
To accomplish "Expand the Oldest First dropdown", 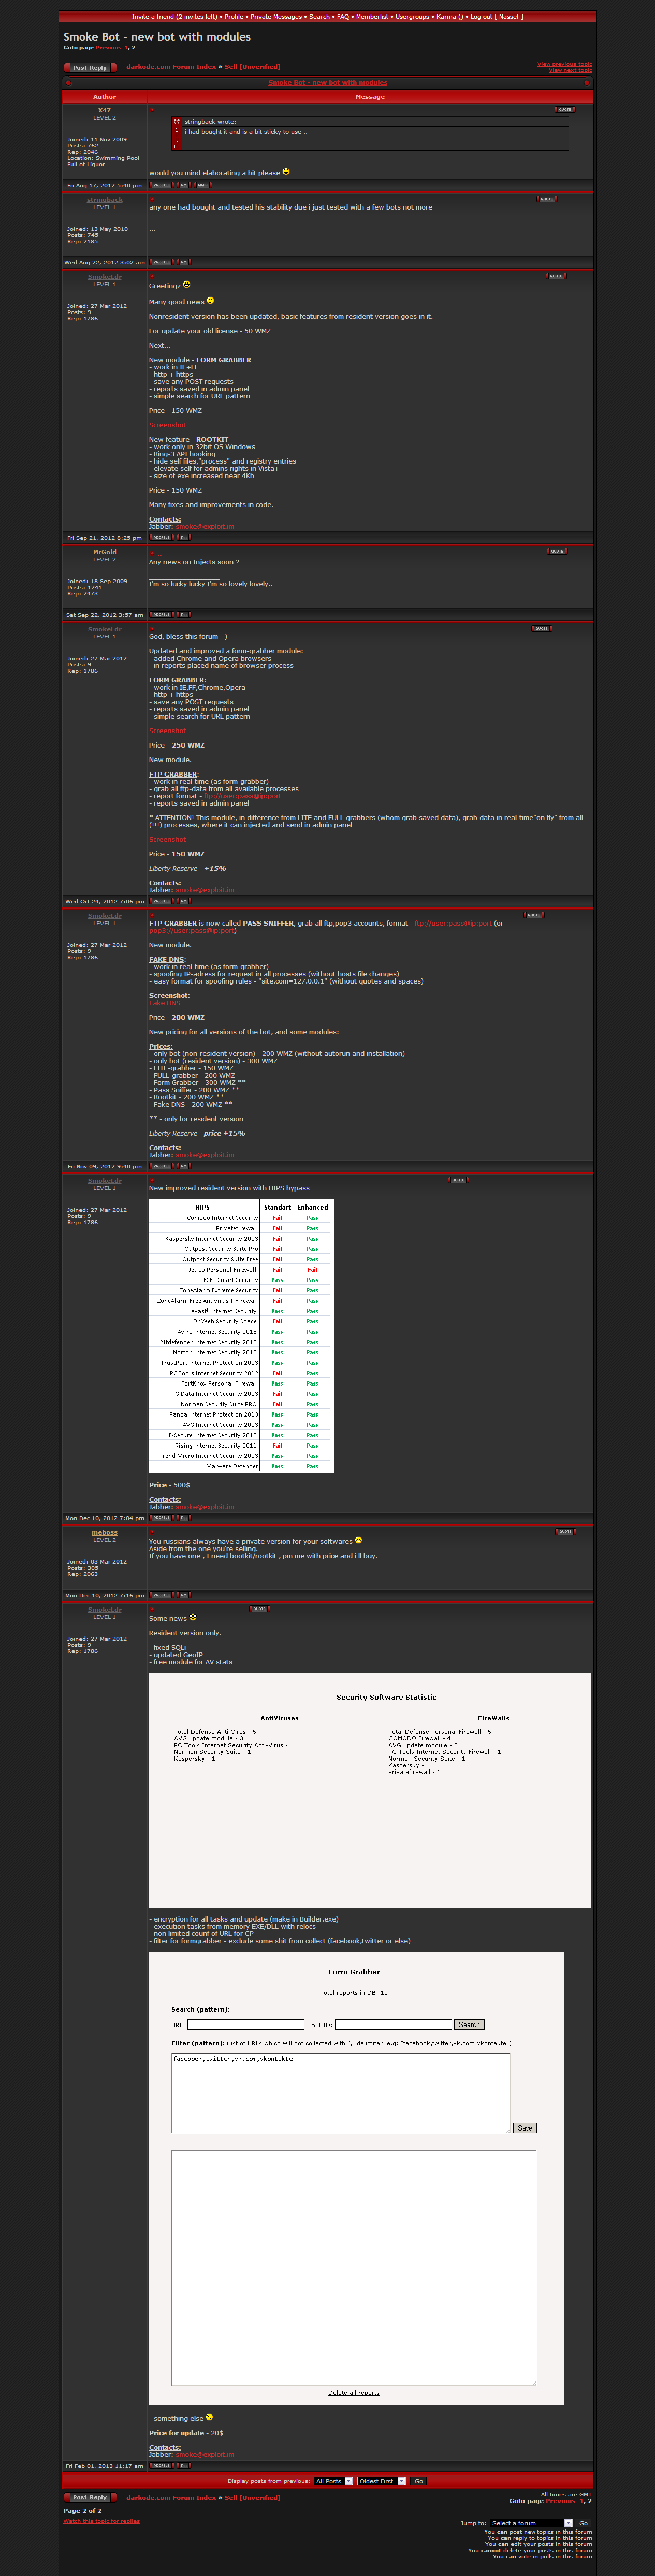I will pyautogui.click(x=382, y=2481).
